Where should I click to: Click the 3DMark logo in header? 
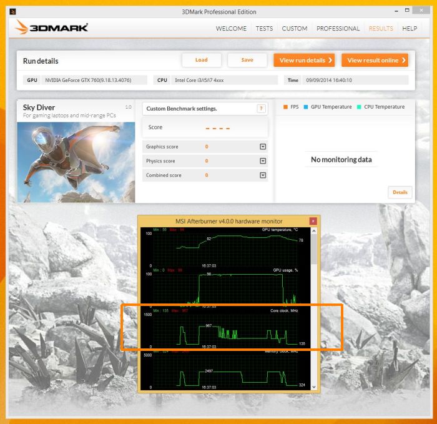coord(52,27)
